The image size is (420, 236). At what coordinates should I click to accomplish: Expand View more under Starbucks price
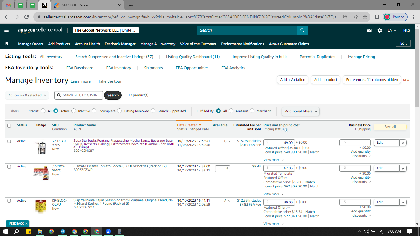(x=274, y=160)
